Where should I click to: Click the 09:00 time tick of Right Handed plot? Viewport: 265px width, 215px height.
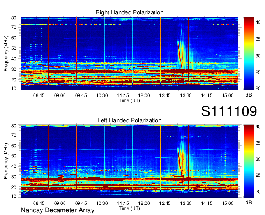tap(60, 95)
